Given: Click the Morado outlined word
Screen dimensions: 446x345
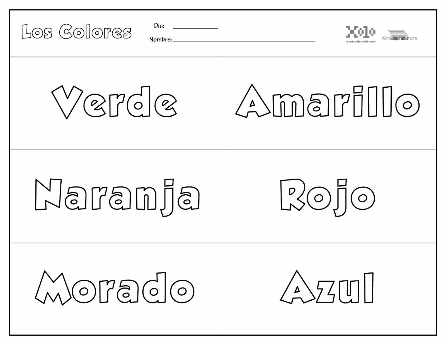Looking at the screenshot, I should (114, 288).
